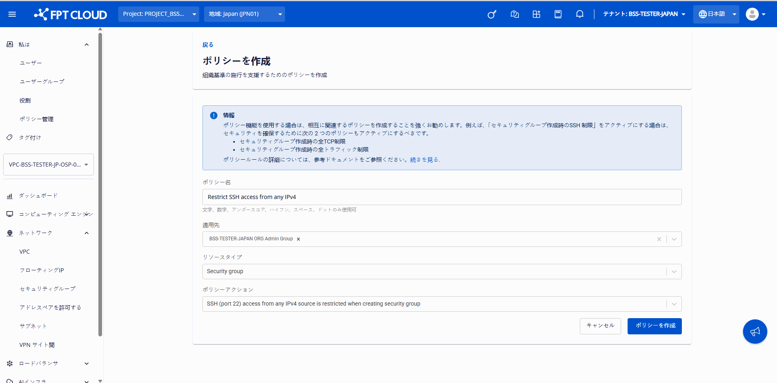This screenshot has height=383, width=777.
Task: Open the 適用先 dropdown arrow
Action: [x=674, y=239]
